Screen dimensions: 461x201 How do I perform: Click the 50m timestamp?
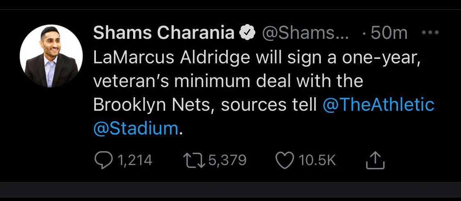click(389, 33)
